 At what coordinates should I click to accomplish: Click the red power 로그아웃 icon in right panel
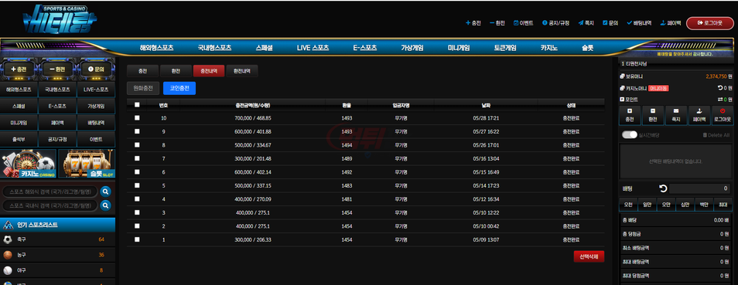click(x=722, y=111)
